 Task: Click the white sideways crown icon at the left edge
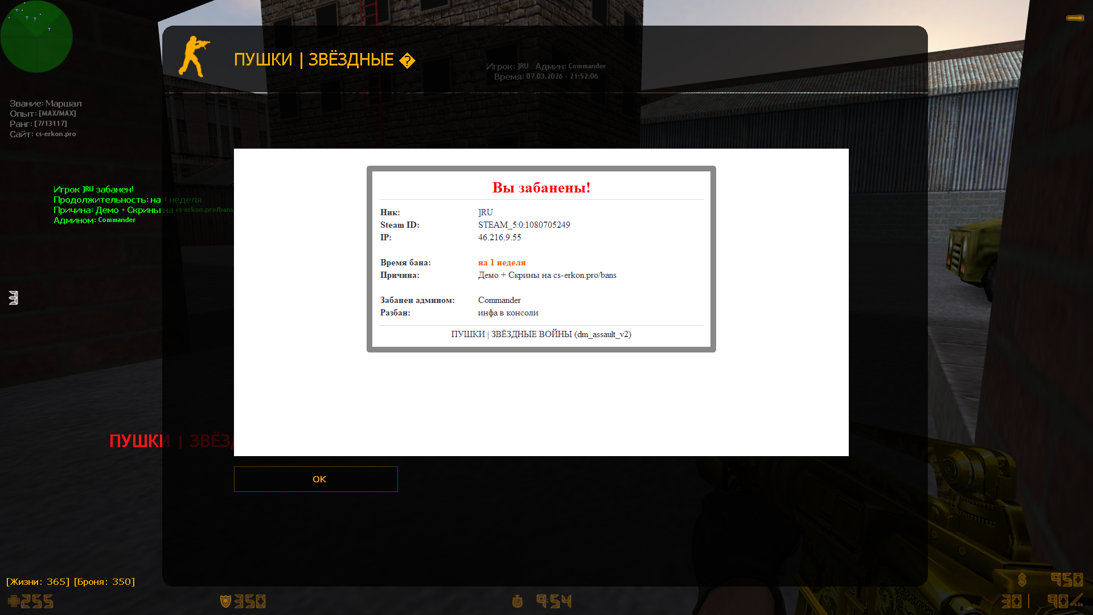[x=14, y=297]
